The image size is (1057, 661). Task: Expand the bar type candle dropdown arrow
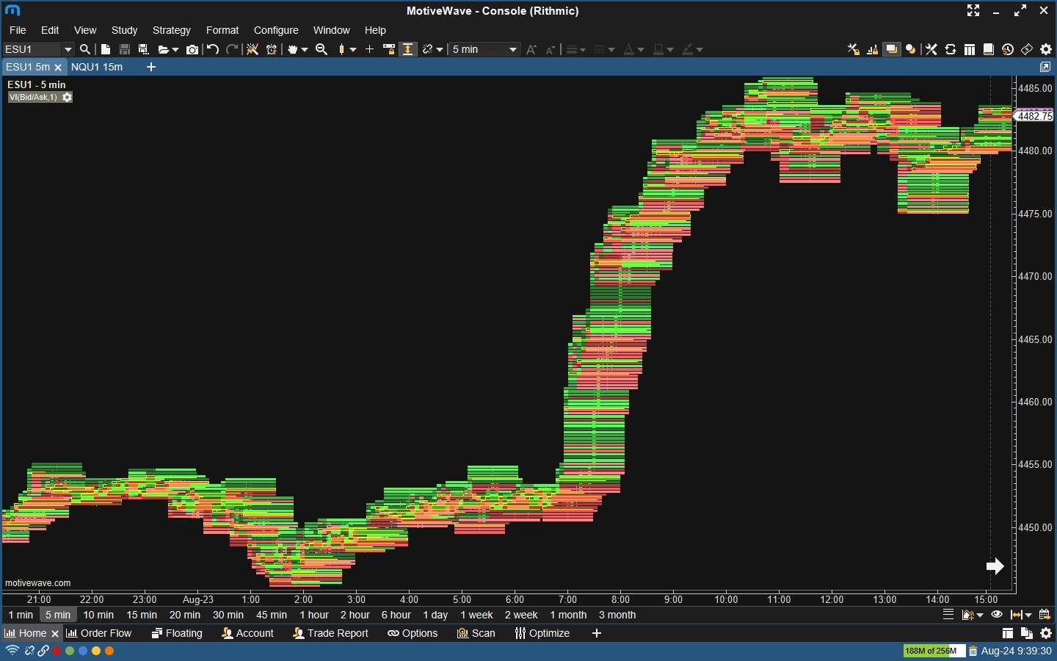coord(353,49)
